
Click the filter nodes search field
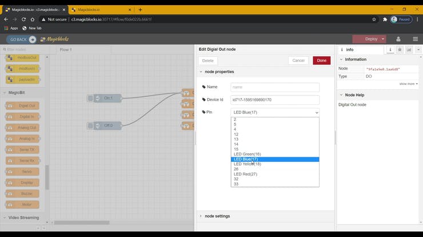click(25, 50)
